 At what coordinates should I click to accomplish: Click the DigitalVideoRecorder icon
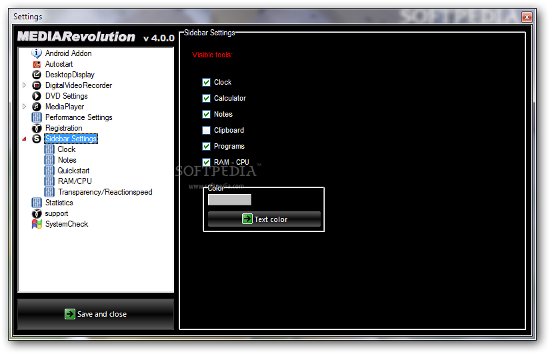point(37,85)
